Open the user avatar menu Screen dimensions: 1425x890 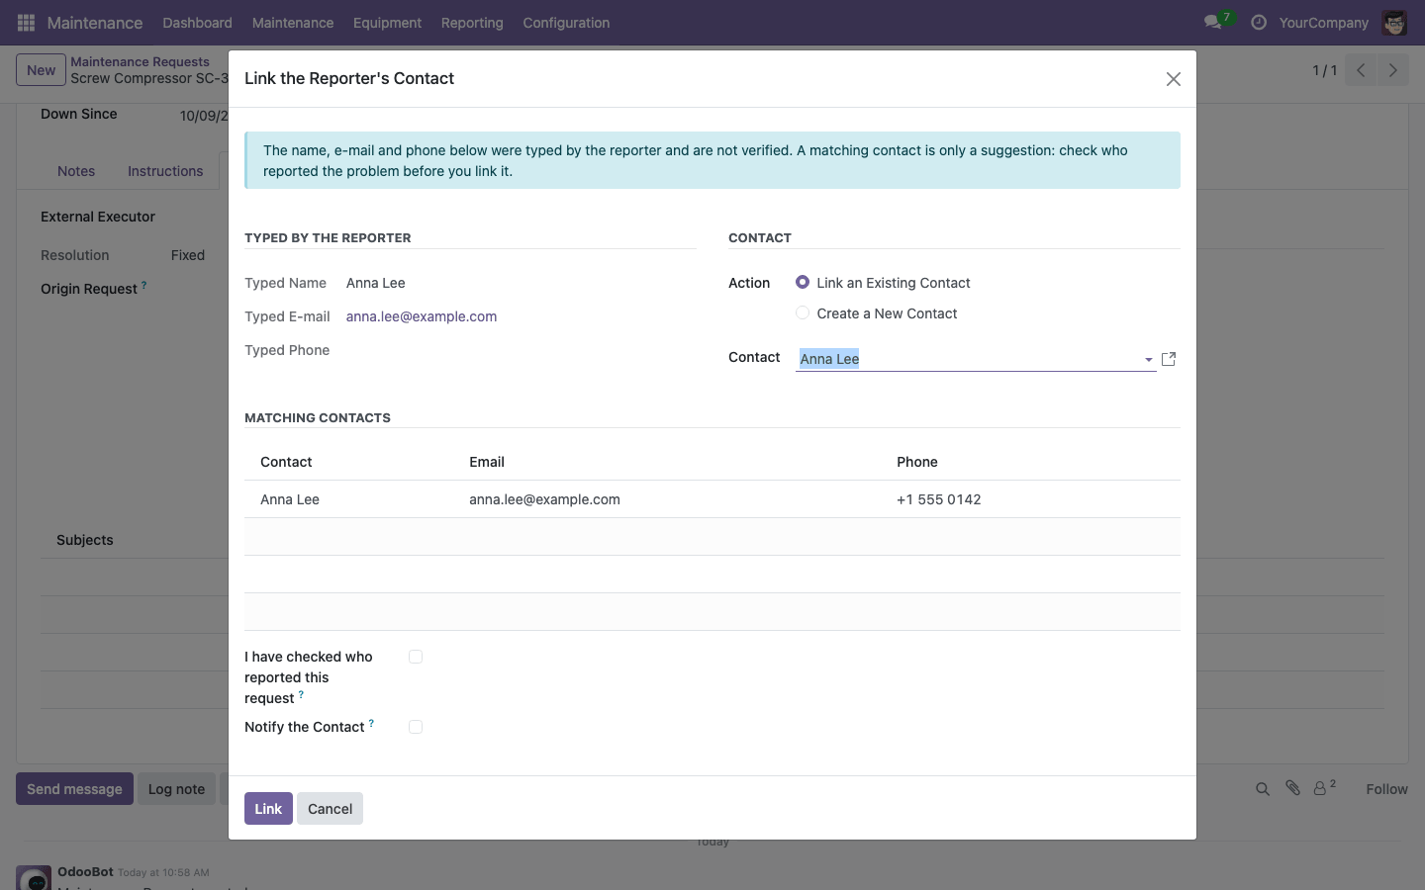[x=1394, y=22]
